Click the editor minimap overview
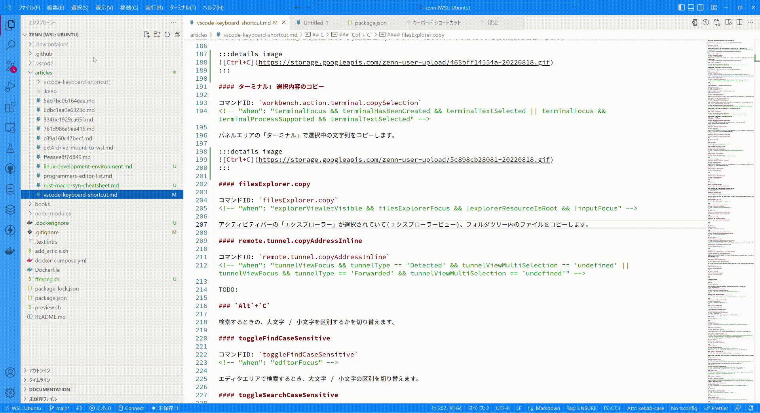The height and width of the screenshot is (413, 760). pos(731,222)
